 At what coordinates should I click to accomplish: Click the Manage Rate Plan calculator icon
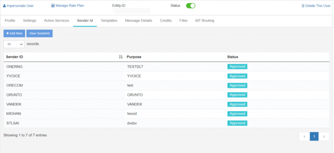(53, 6)
